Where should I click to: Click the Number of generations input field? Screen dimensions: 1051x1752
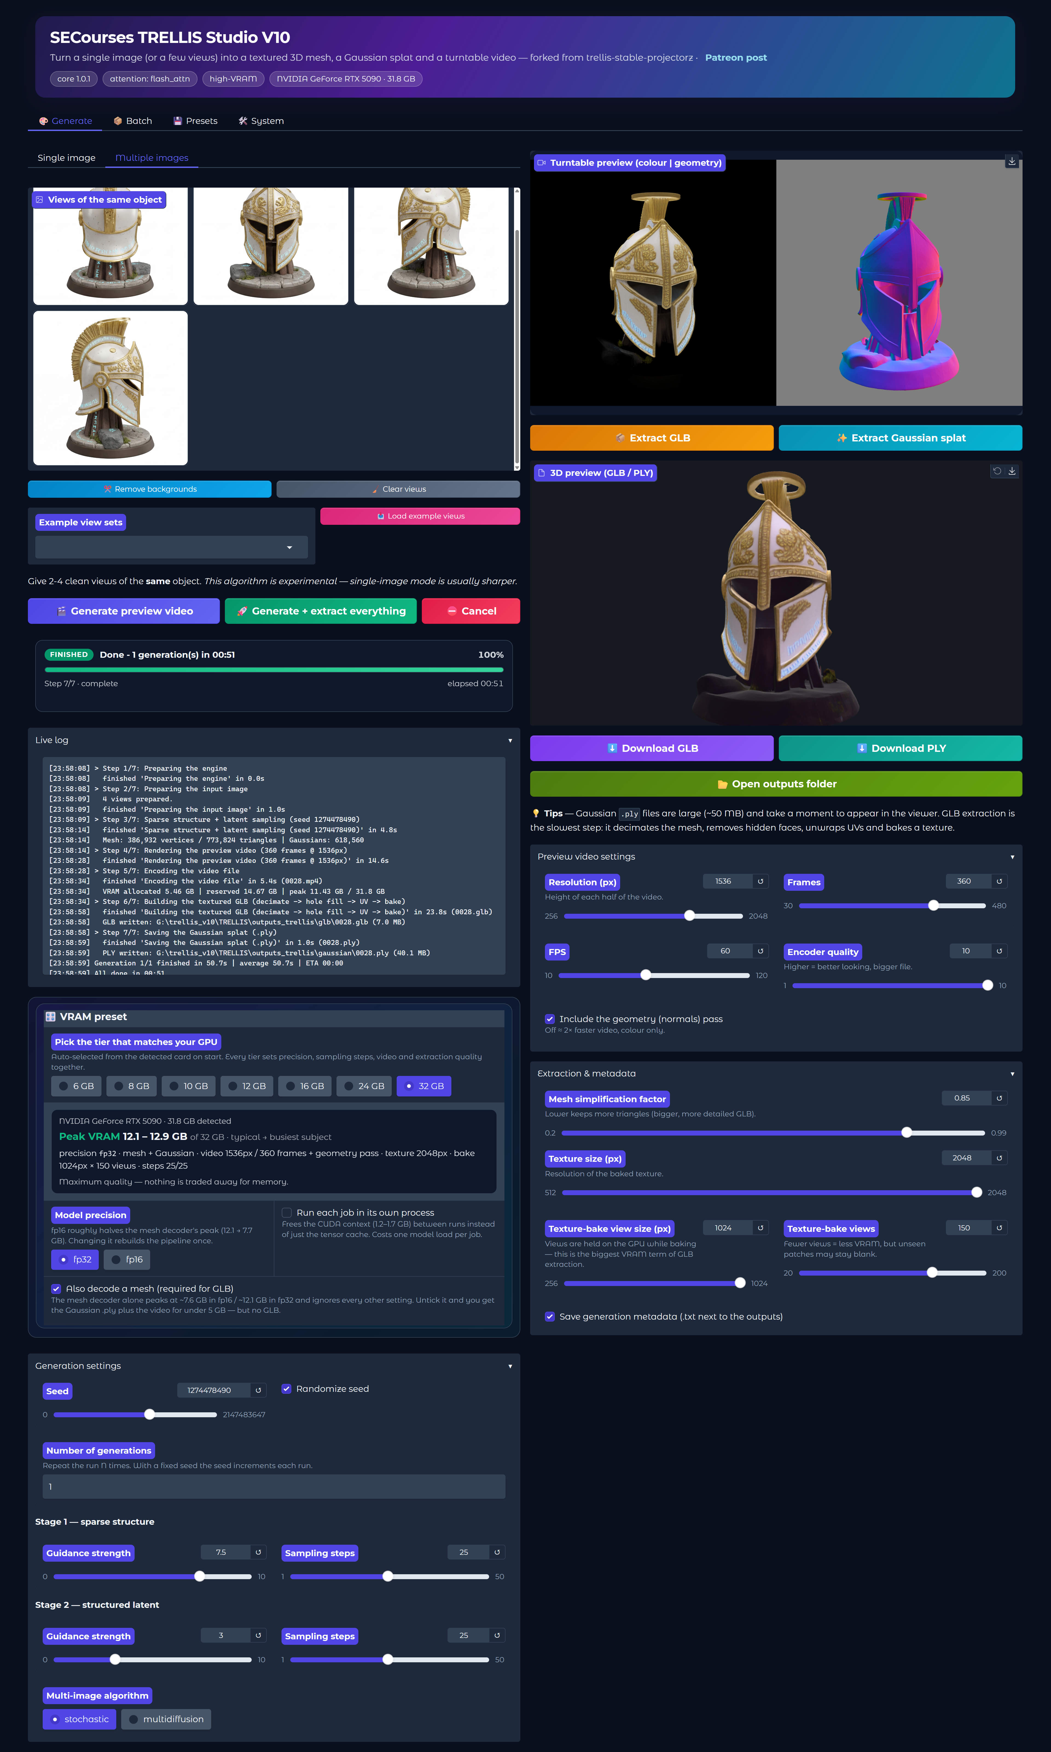(x=274, y=1486)
